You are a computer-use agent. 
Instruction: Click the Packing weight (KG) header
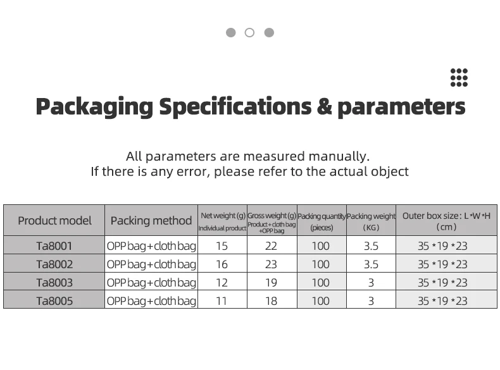coord(372,221)
